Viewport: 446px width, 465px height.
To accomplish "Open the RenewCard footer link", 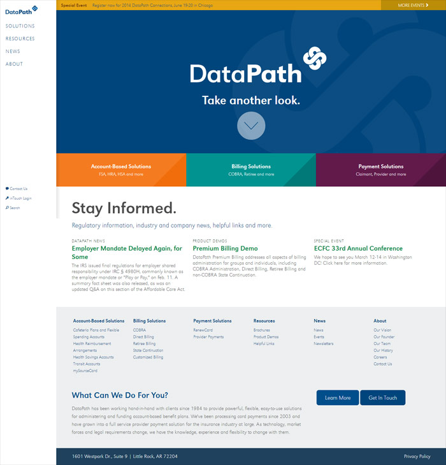I will tap(203, 330).
